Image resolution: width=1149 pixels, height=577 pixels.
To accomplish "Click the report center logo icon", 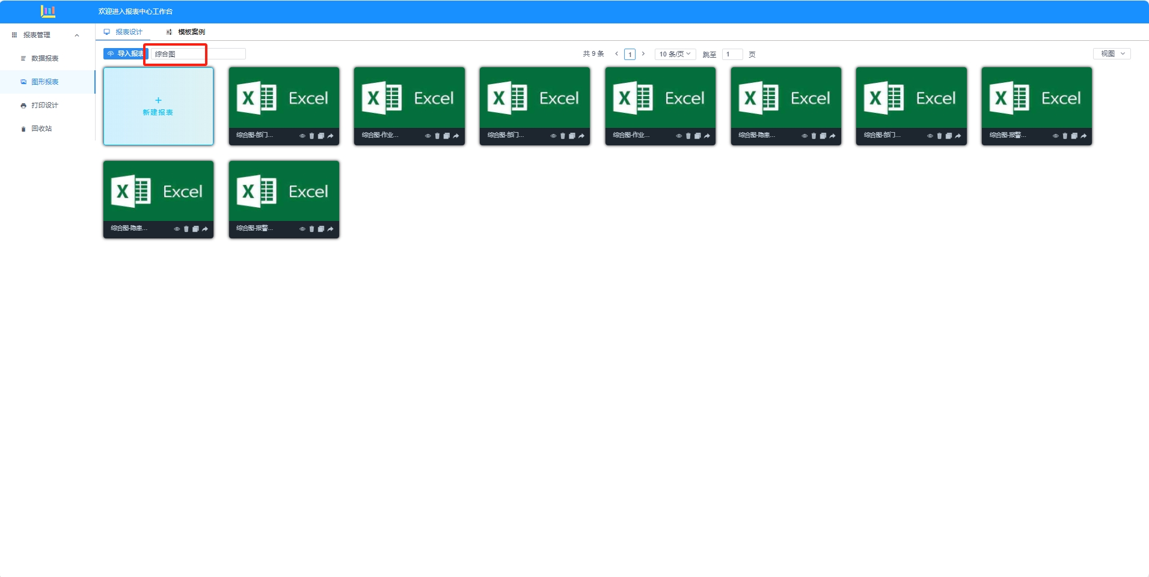I will (48, 11).
